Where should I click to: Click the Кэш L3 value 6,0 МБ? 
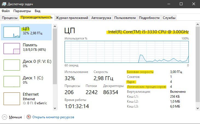coord(175,106)
